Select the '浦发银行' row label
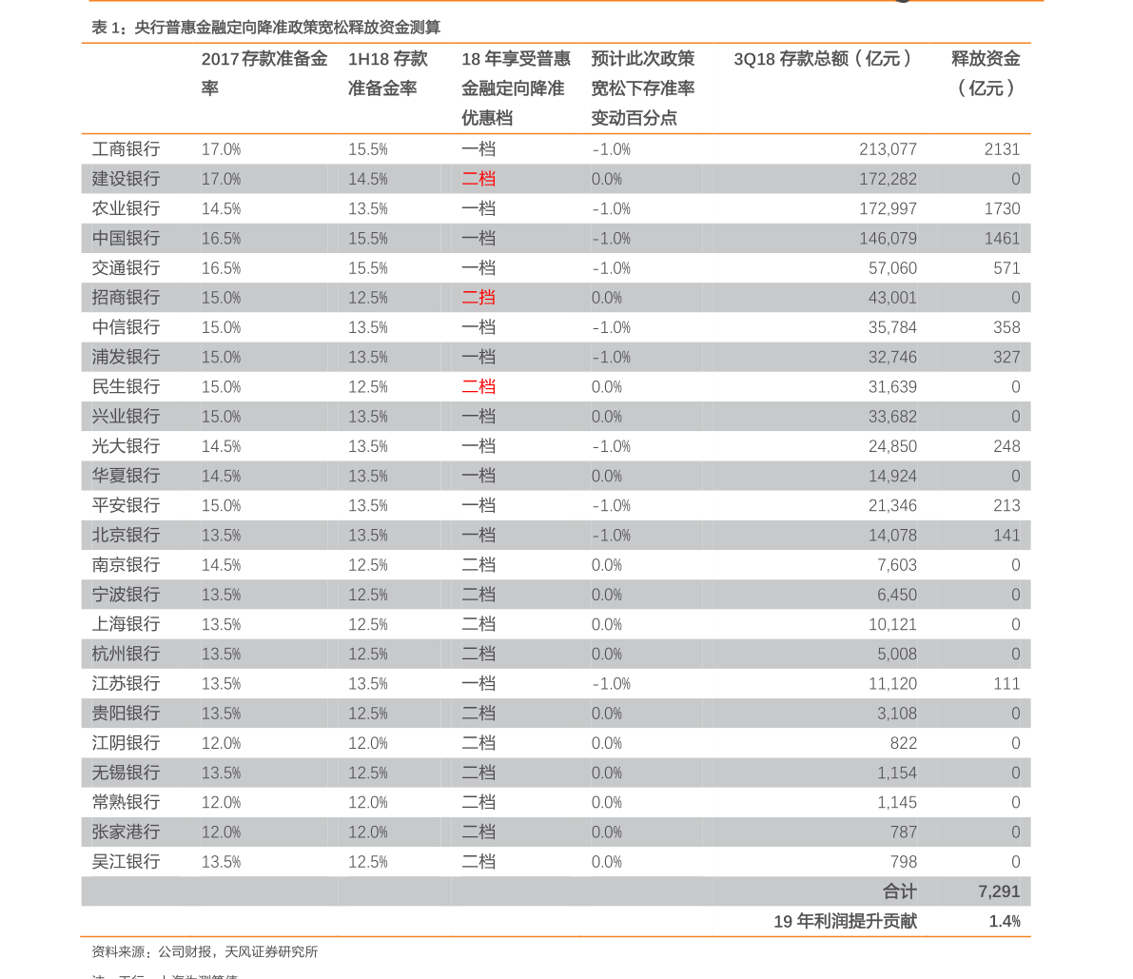This screenshot has height=979, width=1133. (x=126, y=356)
